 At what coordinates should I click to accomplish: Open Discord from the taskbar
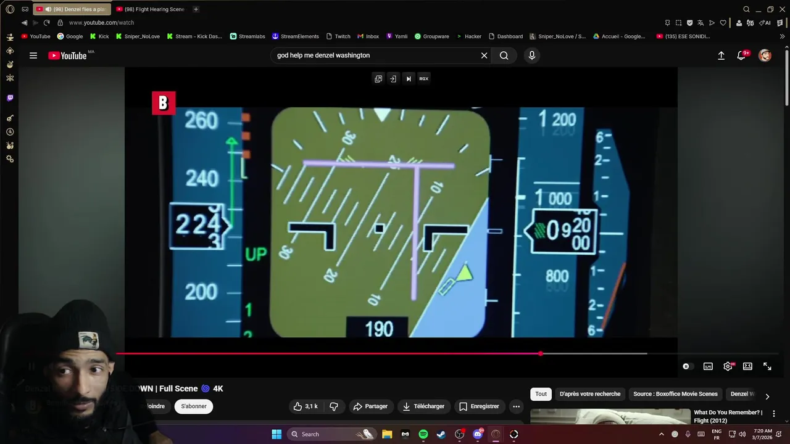tap(478, 434)
